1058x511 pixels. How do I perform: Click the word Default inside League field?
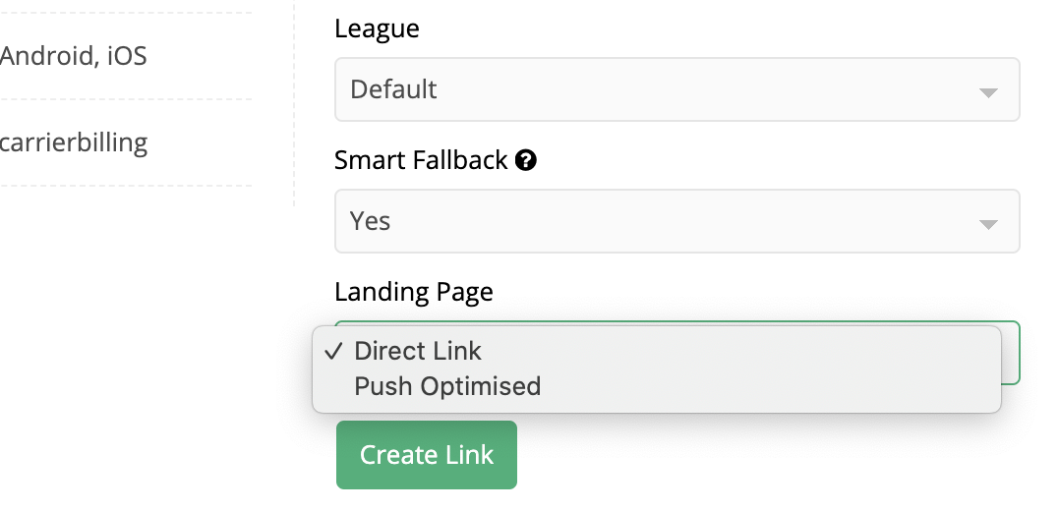(x=393, y=89)
